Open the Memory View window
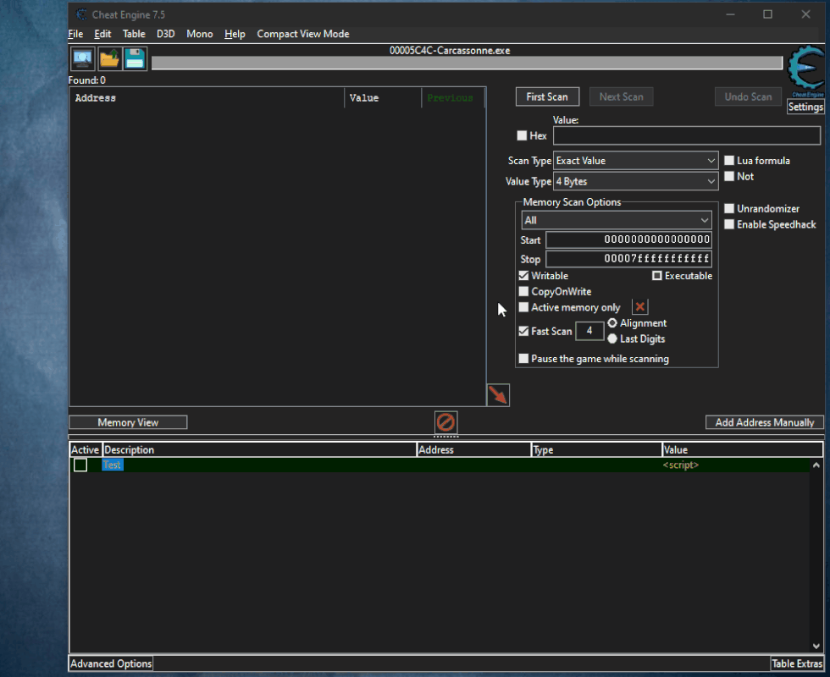The width and height of the screenshot is (830, 677). (128, 422)
